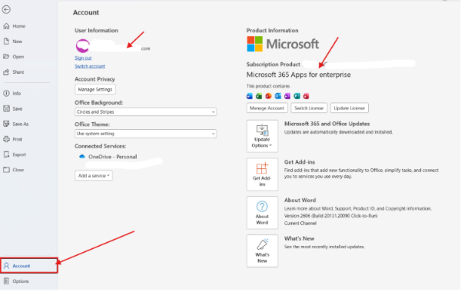Click the Switch License button
This screenshot has height=292, width=461.
(309, 108)
